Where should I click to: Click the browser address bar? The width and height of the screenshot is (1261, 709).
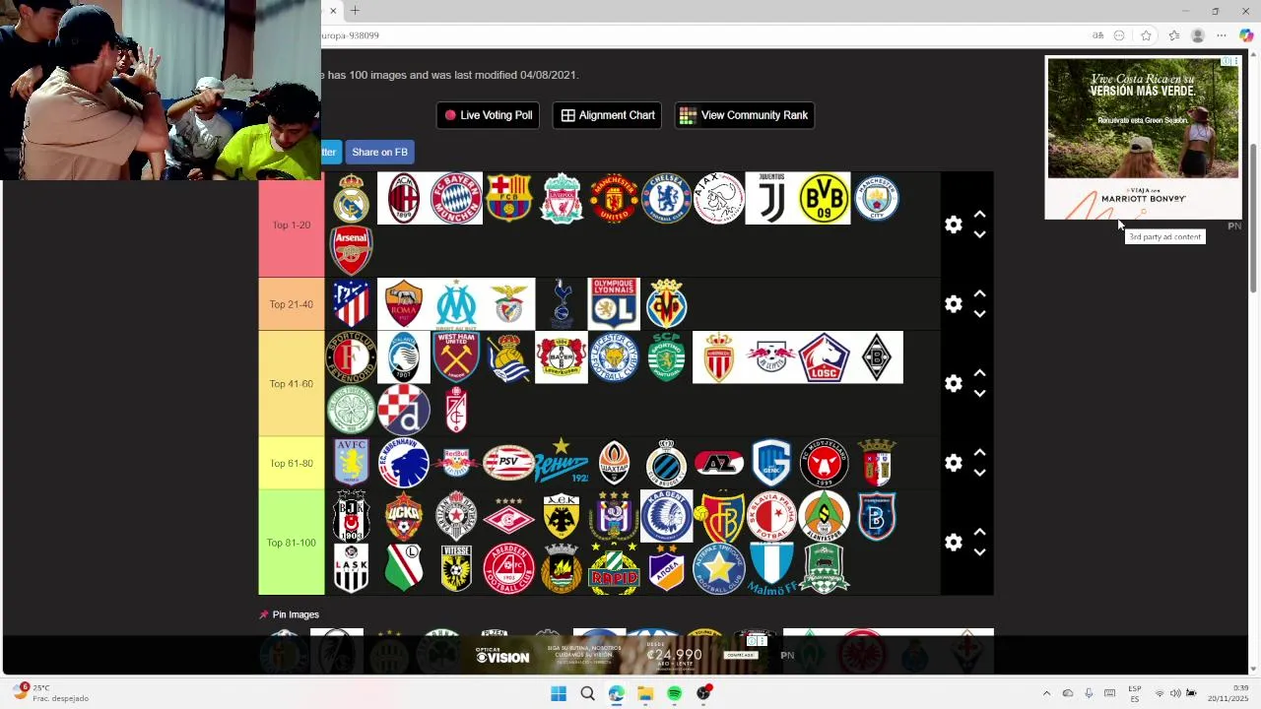point(699,35)
